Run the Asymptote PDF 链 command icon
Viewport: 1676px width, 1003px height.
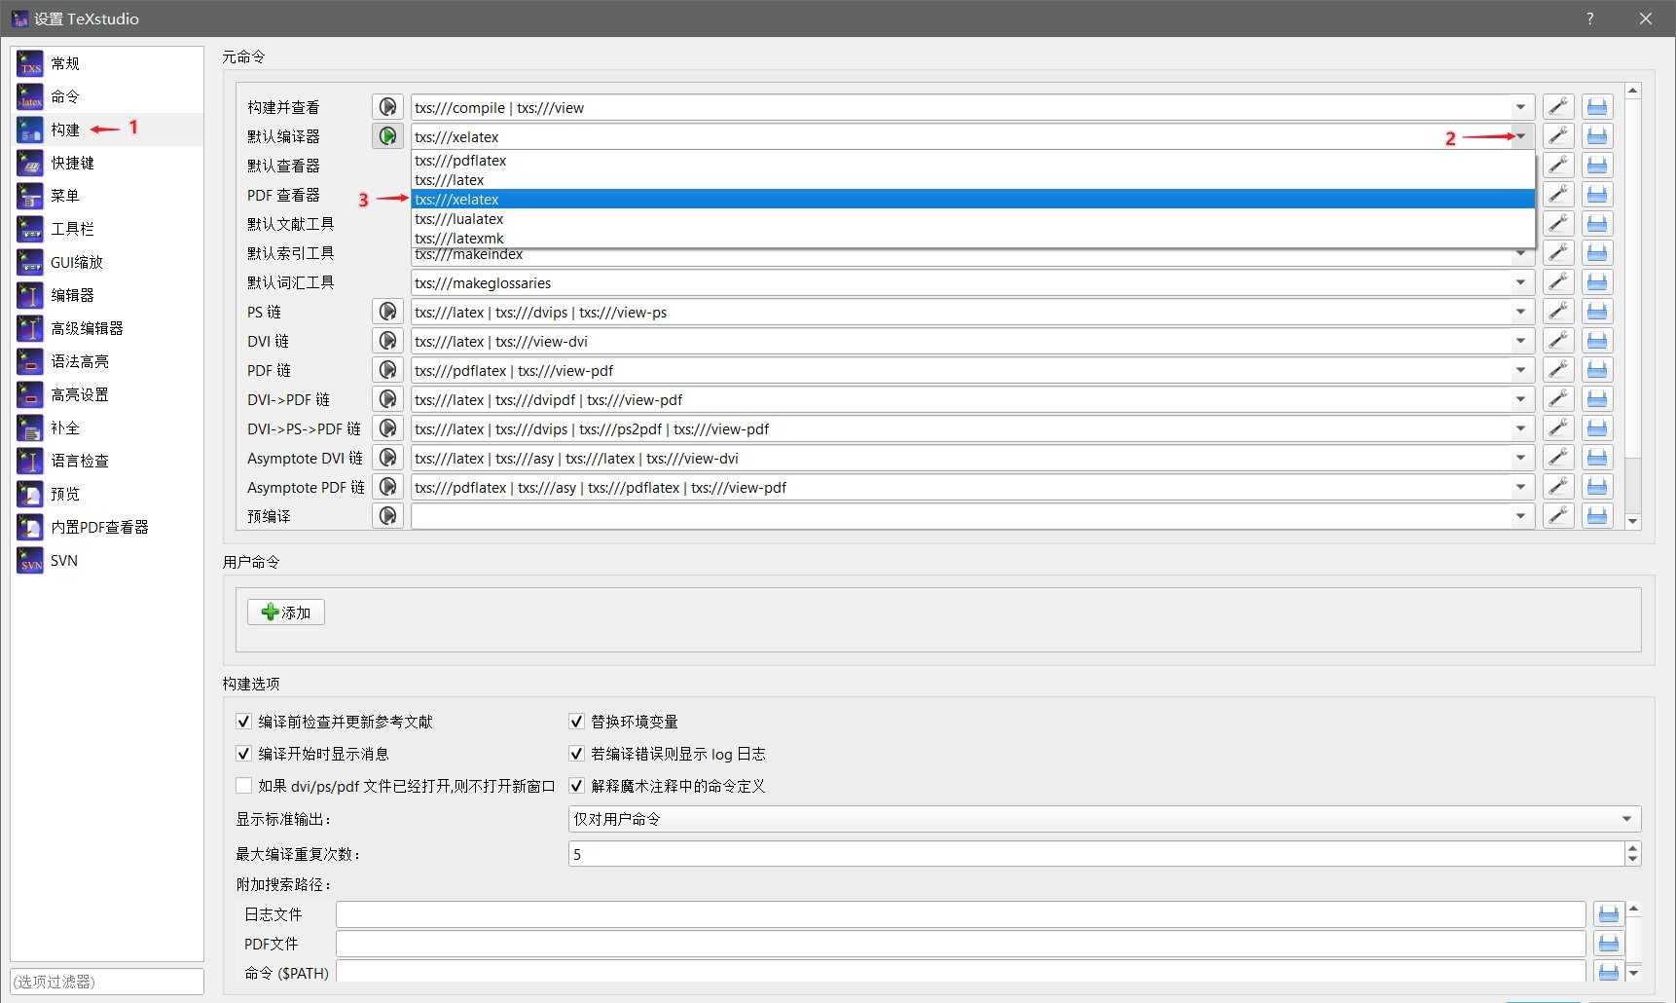(x=387, y=487)
